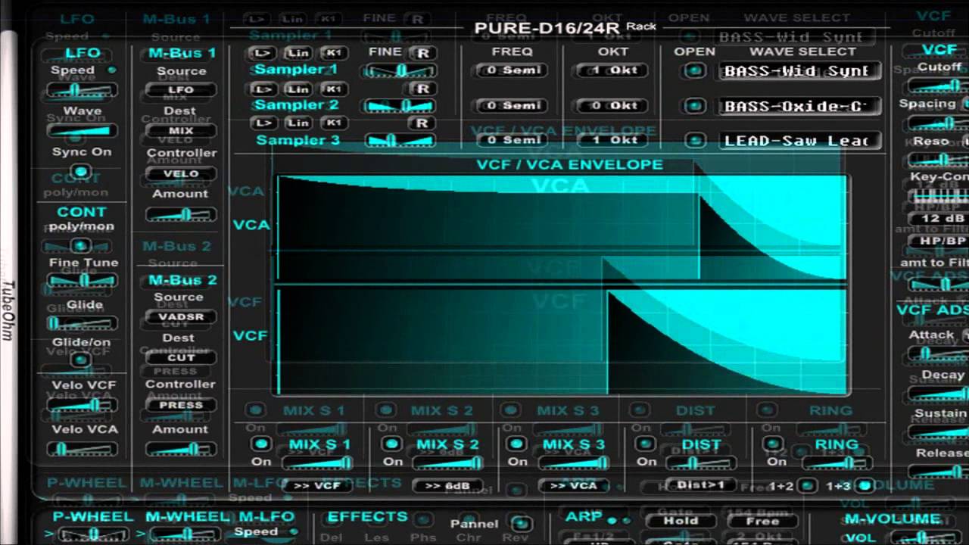Click the Velo VCA slider

[82, 450]
